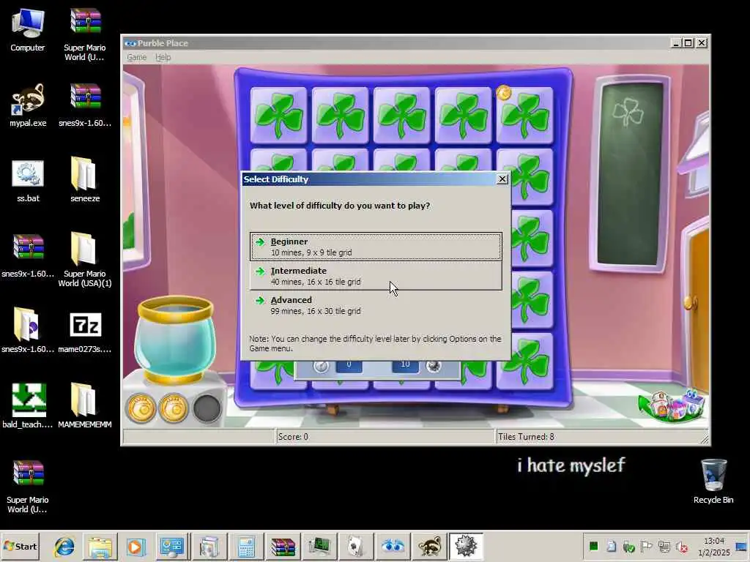
Task: Switch to the WinRAR taskbar icon
Action: coord(283,546)
